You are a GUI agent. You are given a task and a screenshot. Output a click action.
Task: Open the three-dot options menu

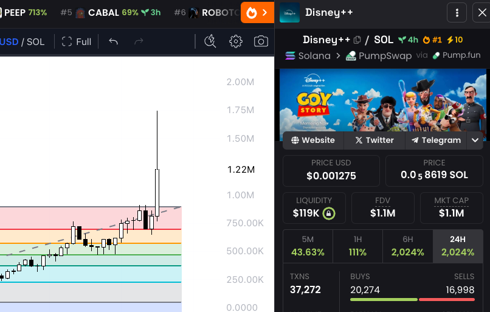tap(457, 13)
